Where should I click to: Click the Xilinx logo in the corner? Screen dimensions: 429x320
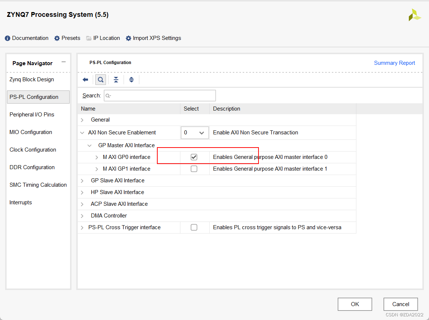point(414,15)
